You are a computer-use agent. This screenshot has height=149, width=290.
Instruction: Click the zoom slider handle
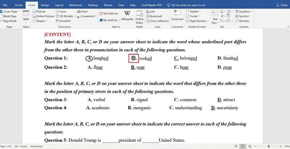[x=269, y=146]
